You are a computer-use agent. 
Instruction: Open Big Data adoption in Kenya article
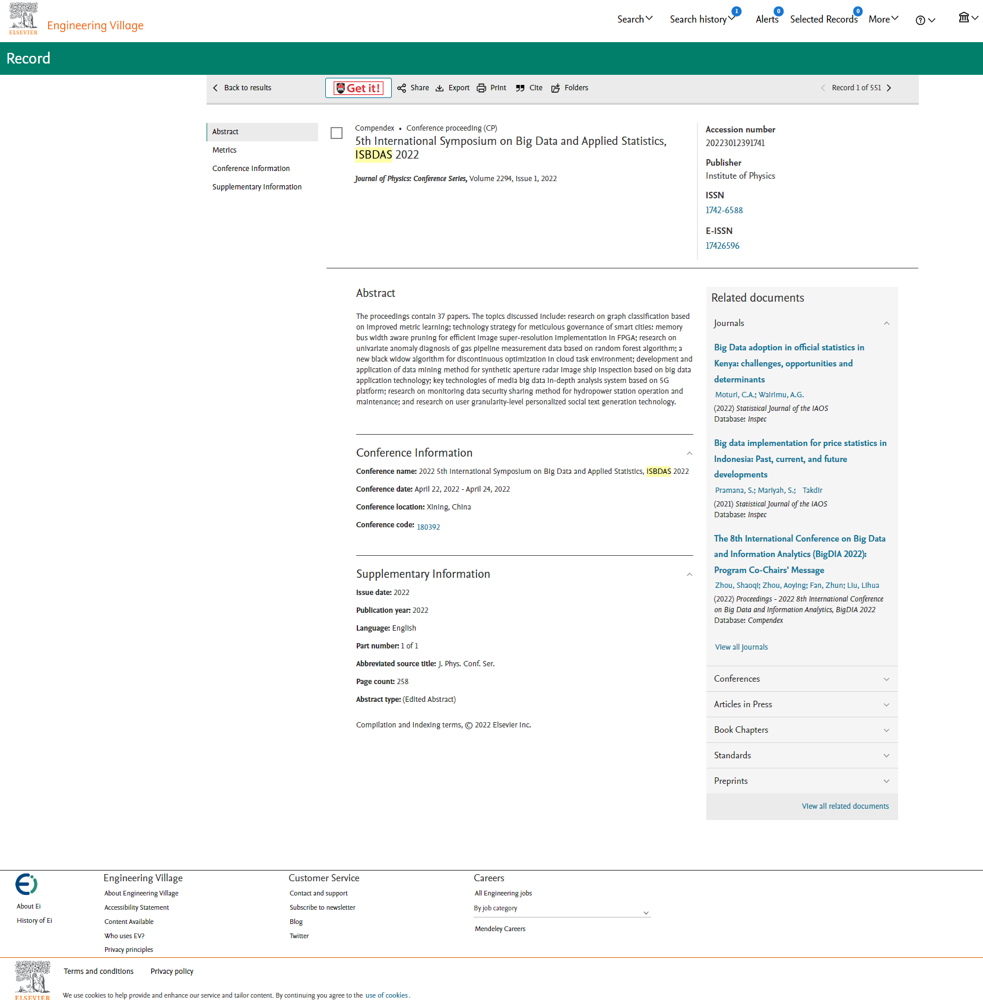tap(789, 363)
